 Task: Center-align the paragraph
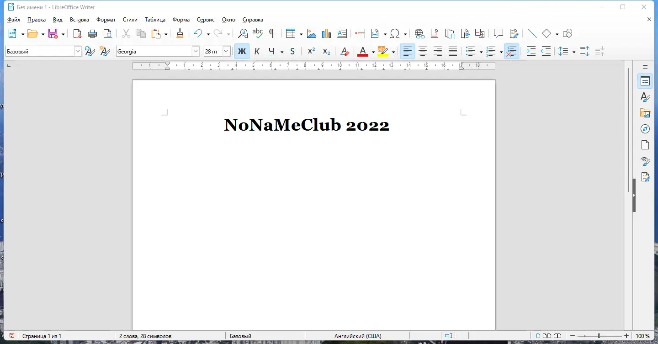click(423, 52)
